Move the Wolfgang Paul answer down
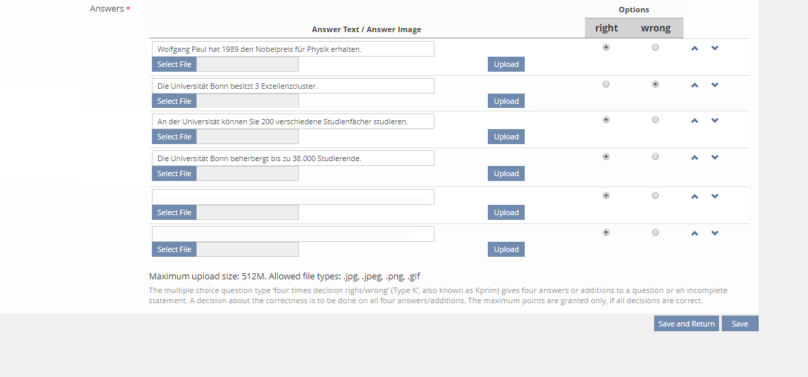The width and height of the screenshot is (808, 377). point(715,48)
